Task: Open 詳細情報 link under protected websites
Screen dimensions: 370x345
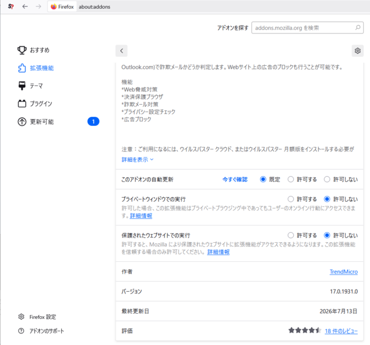Action: click(219, 252)
